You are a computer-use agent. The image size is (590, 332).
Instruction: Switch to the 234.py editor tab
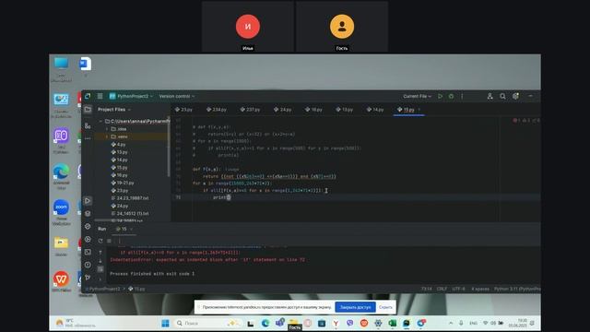click(x=217, y=110)
